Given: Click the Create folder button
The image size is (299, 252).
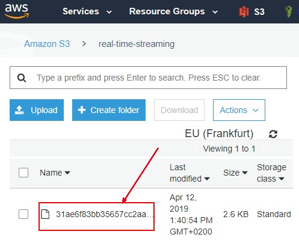Looking at the screenshot, I should point(109,110).
